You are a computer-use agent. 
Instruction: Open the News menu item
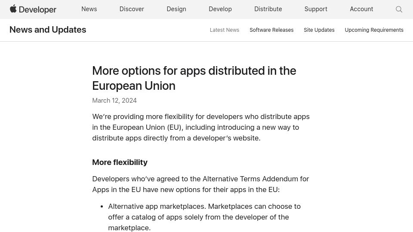pos(89,9)
